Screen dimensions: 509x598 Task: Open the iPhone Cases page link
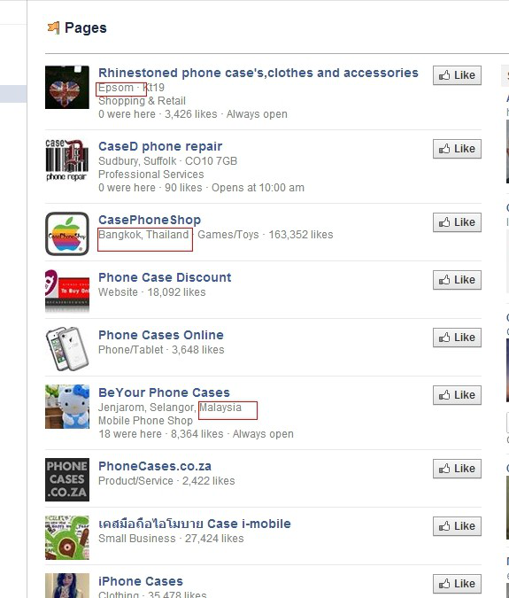[141, 581]
